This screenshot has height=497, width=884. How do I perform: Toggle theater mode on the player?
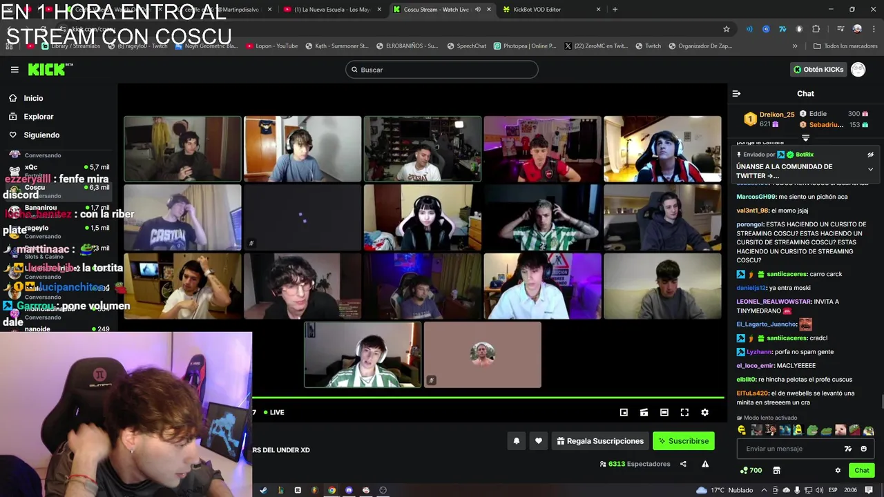tap(664, 412)
